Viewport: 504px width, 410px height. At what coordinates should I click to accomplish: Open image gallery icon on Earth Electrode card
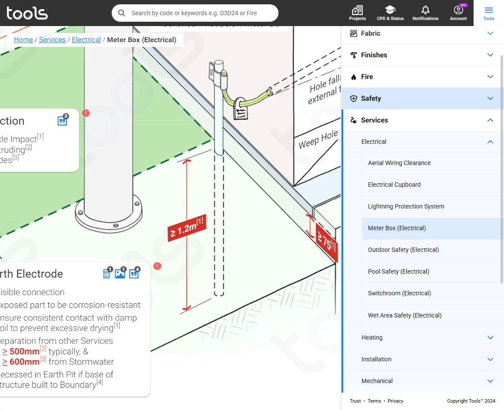pyautogui.click(x=120, y=274)
